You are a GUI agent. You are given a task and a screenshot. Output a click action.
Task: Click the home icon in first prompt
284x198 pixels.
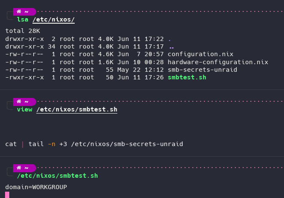[19, 11]
